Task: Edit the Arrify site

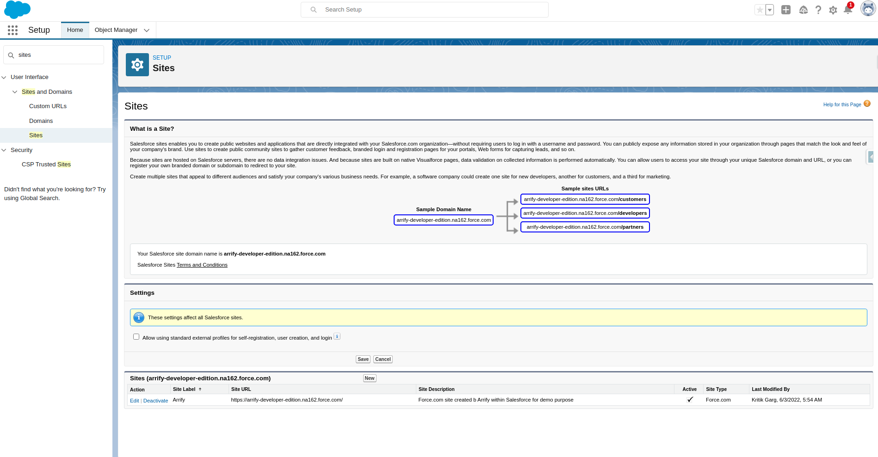Action: 135,401
